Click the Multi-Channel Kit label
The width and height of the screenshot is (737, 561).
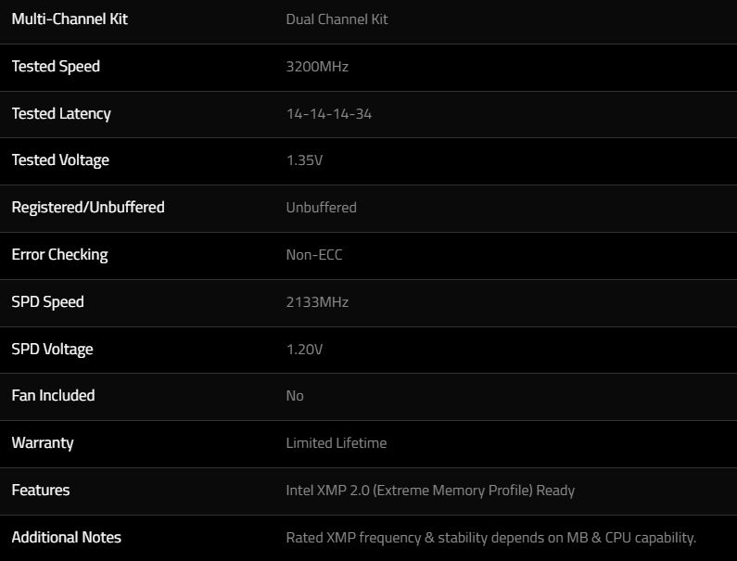(x=70, y=19)
